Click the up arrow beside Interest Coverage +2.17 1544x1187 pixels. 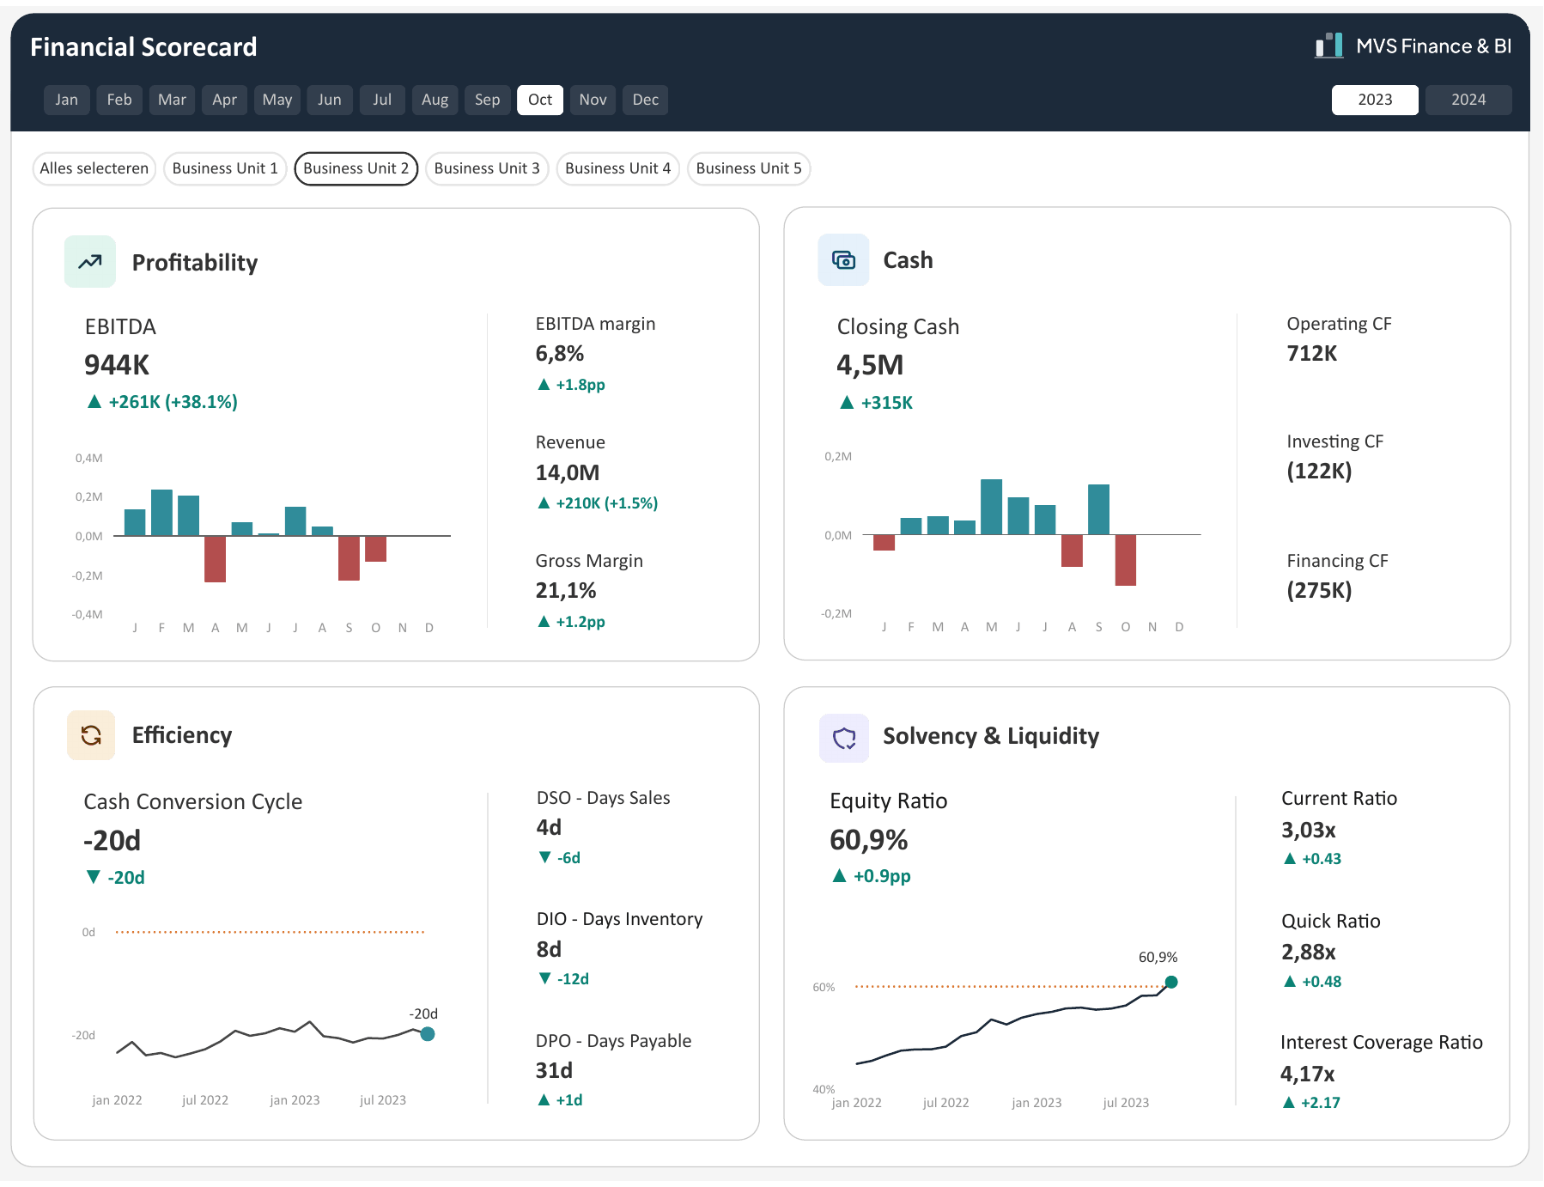tap(1289, 1103)
